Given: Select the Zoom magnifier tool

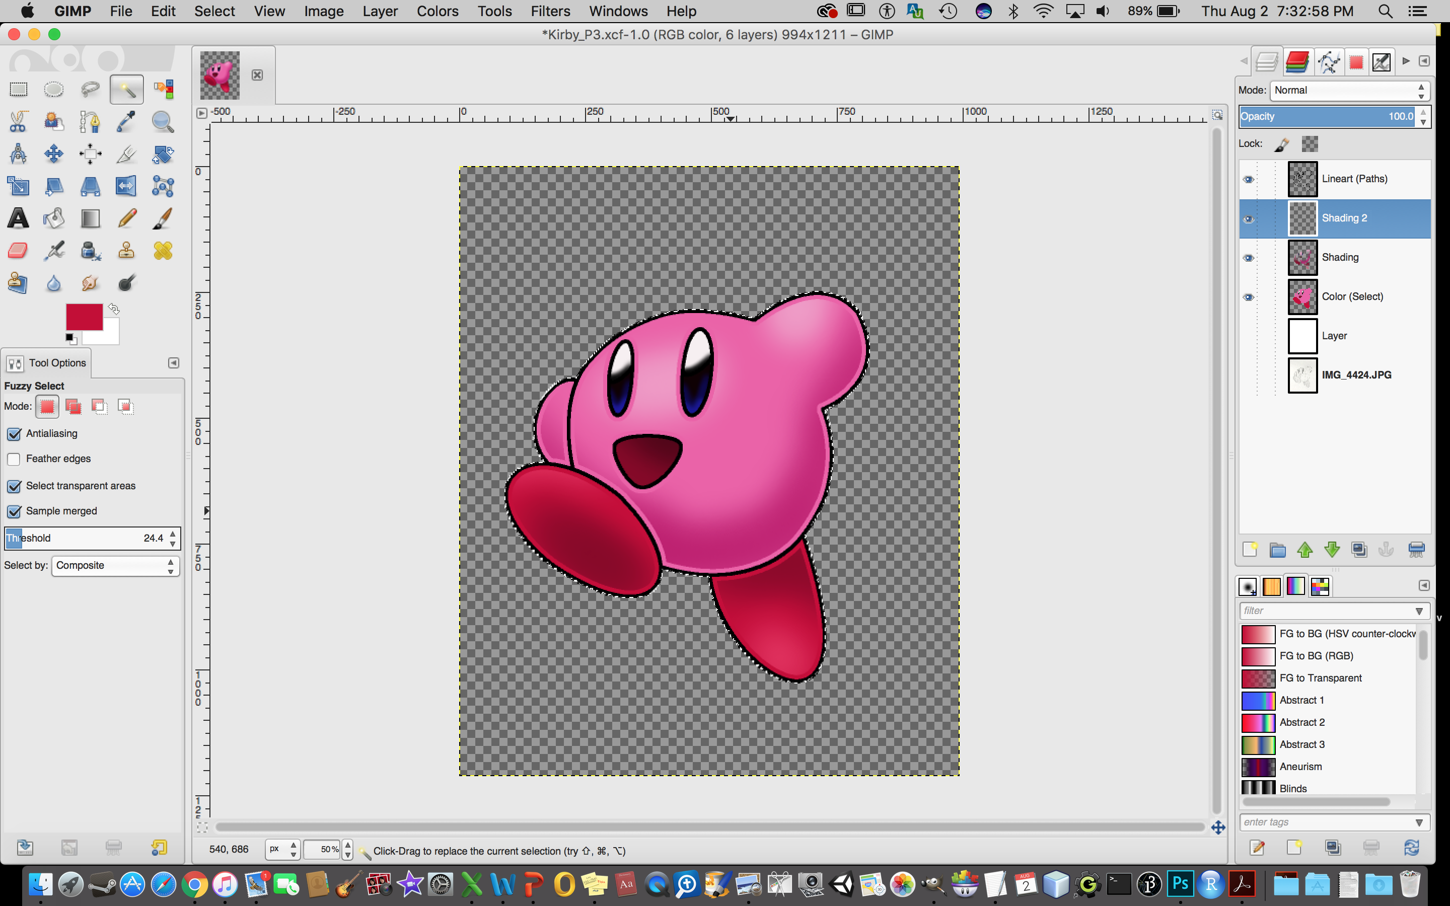Looking at the screenshot, I should point(163,122).
